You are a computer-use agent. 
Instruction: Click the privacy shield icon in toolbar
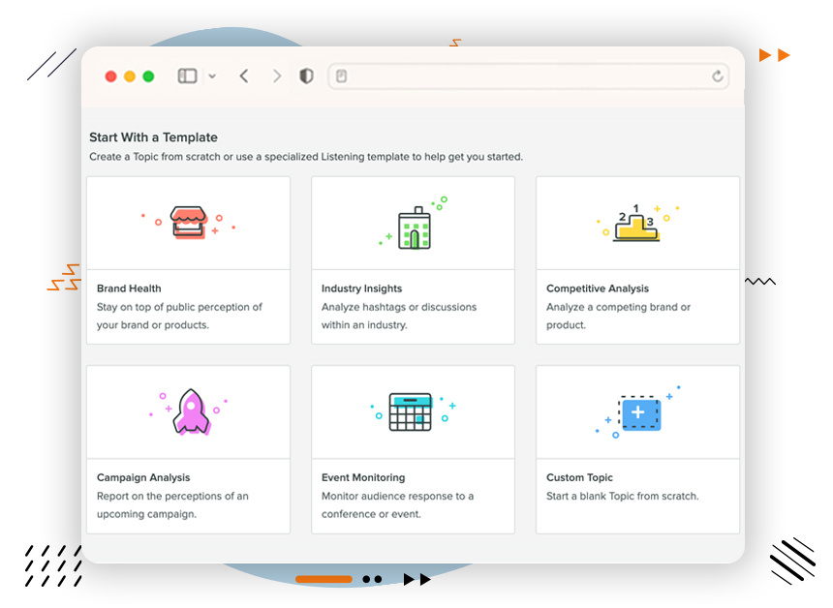(306, 76)
